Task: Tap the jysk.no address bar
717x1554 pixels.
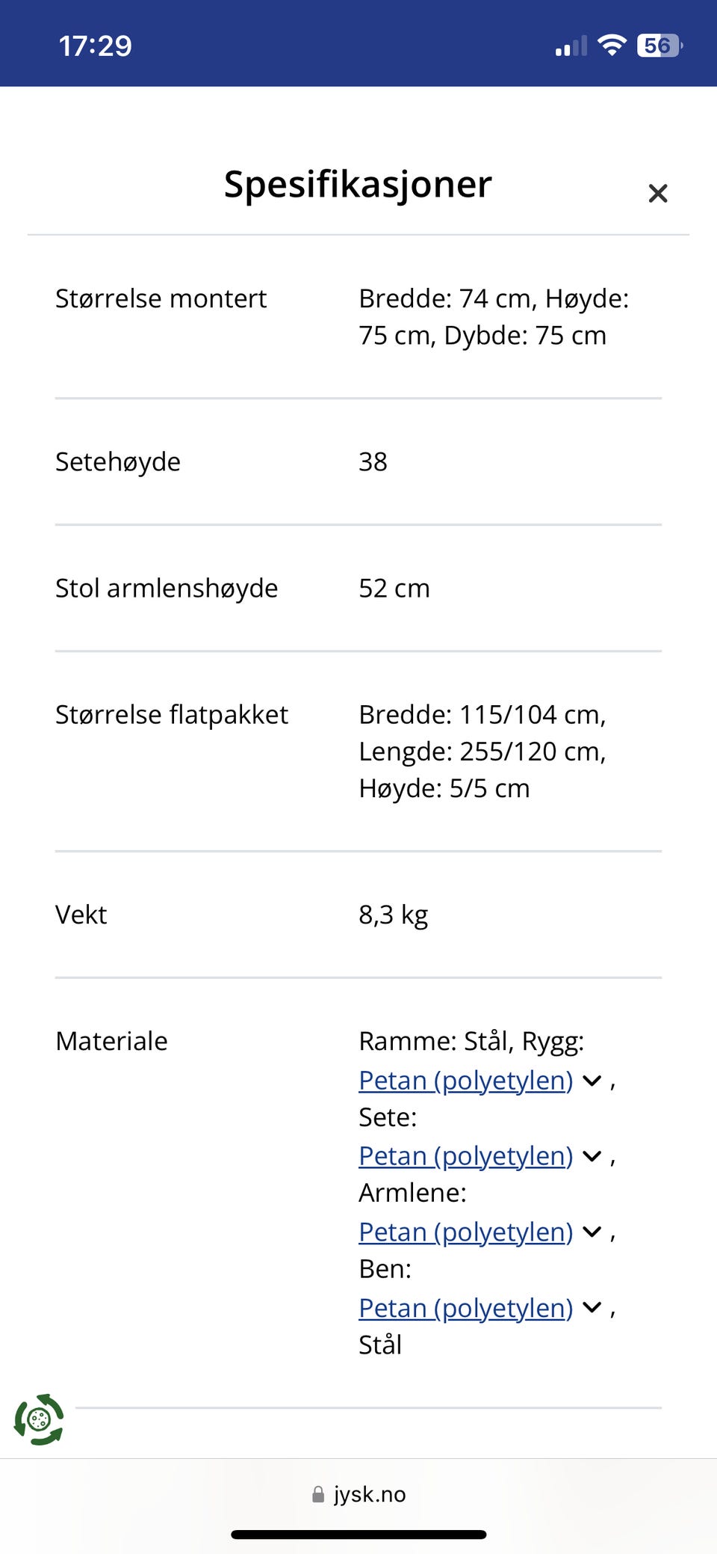Action: (x=369, y=1494)
